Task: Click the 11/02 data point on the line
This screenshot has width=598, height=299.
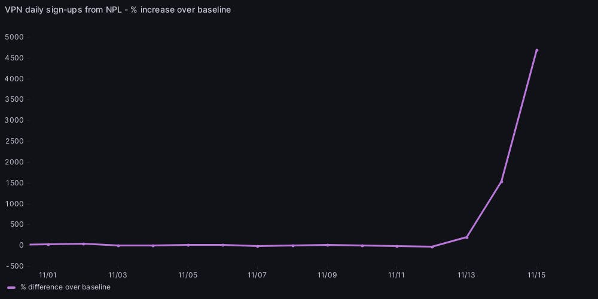Action: (x=83, y=243)
